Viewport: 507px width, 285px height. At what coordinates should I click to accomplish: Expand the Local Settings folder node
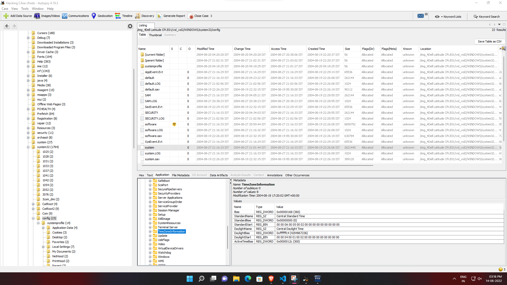pyautogui.click(x=43, y=247)
